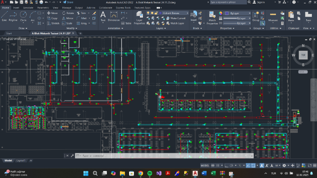Open the ByLayer linetype dropdown

[x=237, y=23]
